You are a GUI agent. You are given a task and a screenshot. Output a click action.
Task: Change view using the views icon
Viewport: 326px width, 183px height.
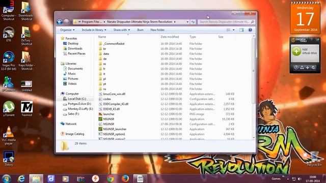(x=228, y=30)
